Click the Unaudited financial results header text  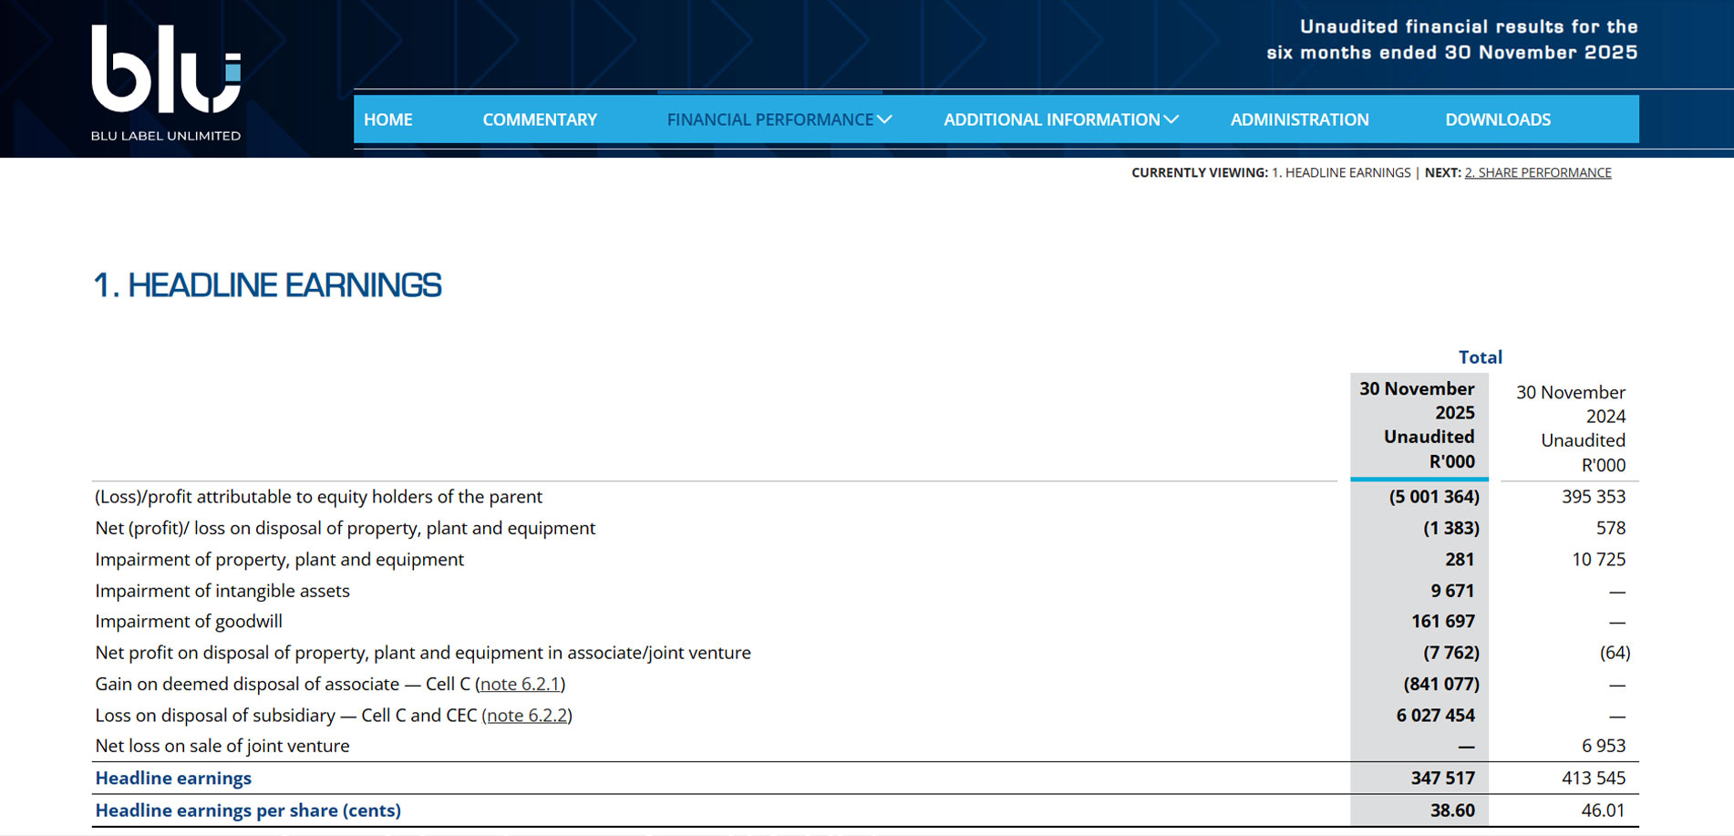click(x=1452, y=39)
